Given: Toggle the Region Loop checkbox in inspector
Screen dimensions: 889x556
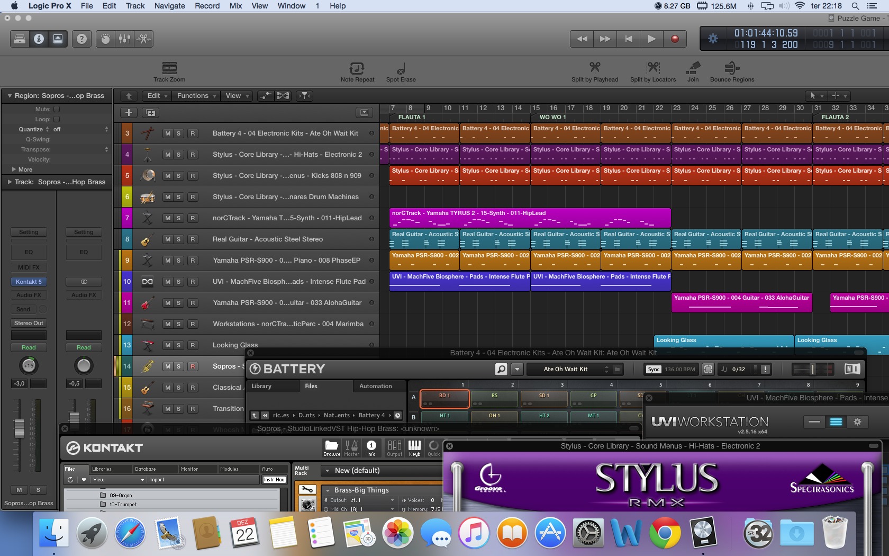Looking at the screenshot, I should pos(57,119).
